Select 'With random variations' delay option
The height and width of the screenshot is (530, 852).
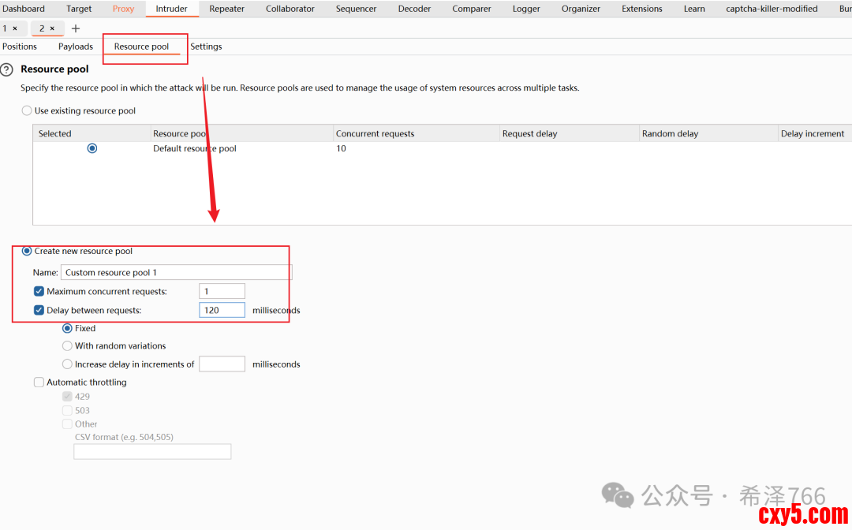(x=67, y=346)
